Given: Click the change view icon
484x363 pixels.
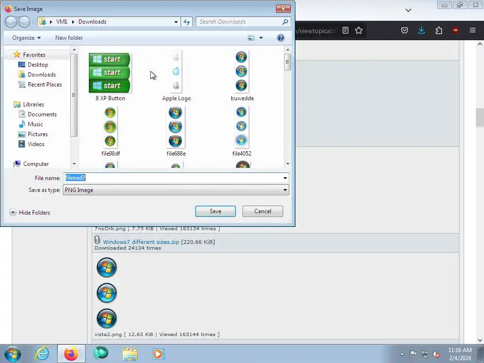Looking at the screenshot, I should [x=251, y=38].
